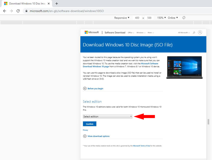Click the viewport height field 588
The image size is (212, 160).
149,18
